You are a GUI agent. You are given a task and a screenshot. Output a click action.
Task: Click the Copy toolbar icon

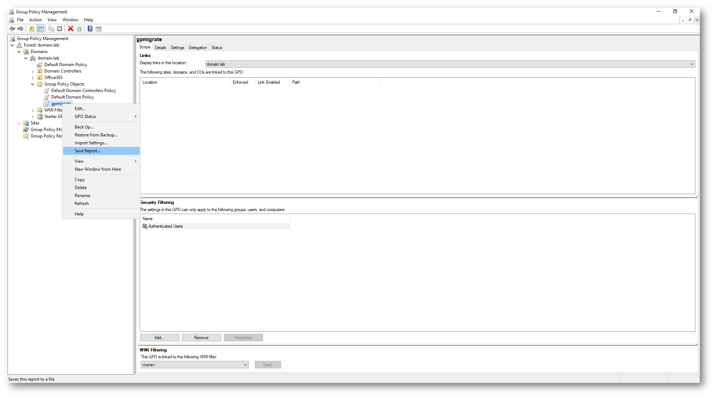coord(51,29)
